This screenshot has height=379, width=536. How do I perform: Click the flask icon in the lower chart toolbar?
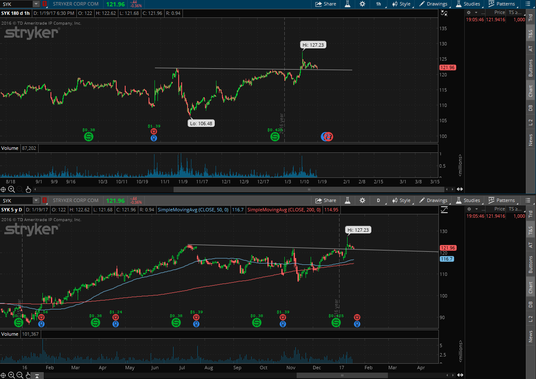[347, 200]
